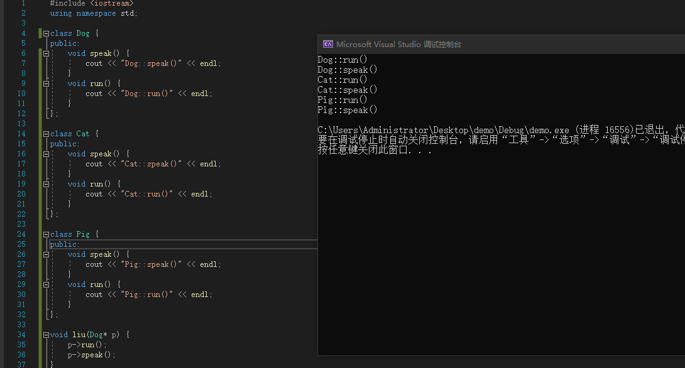Fold the run() method inside class Cat

46,184
